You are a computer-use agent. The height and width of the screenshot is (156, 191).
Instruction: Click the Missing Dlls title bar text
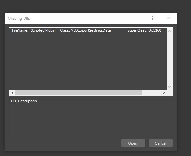(x=19, y=18)
